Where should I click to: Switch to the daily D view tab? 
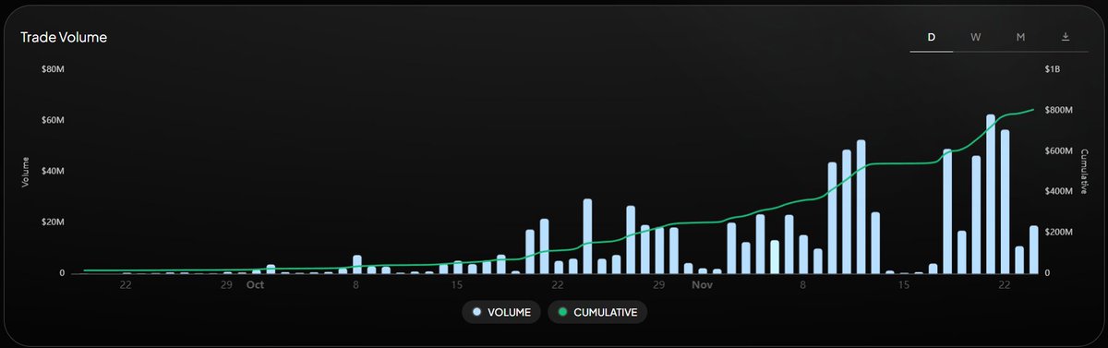[932, 37]
